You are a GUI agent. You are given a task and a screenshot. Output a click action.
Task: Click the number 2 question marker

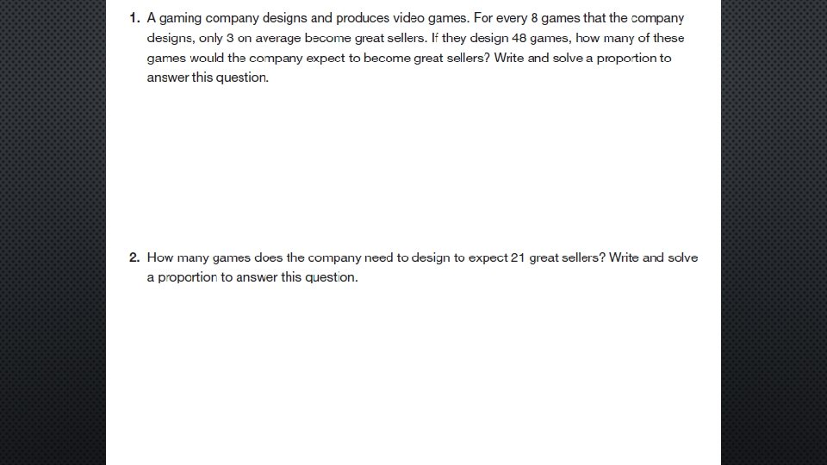pyautogui.click(x=134, y=257)
